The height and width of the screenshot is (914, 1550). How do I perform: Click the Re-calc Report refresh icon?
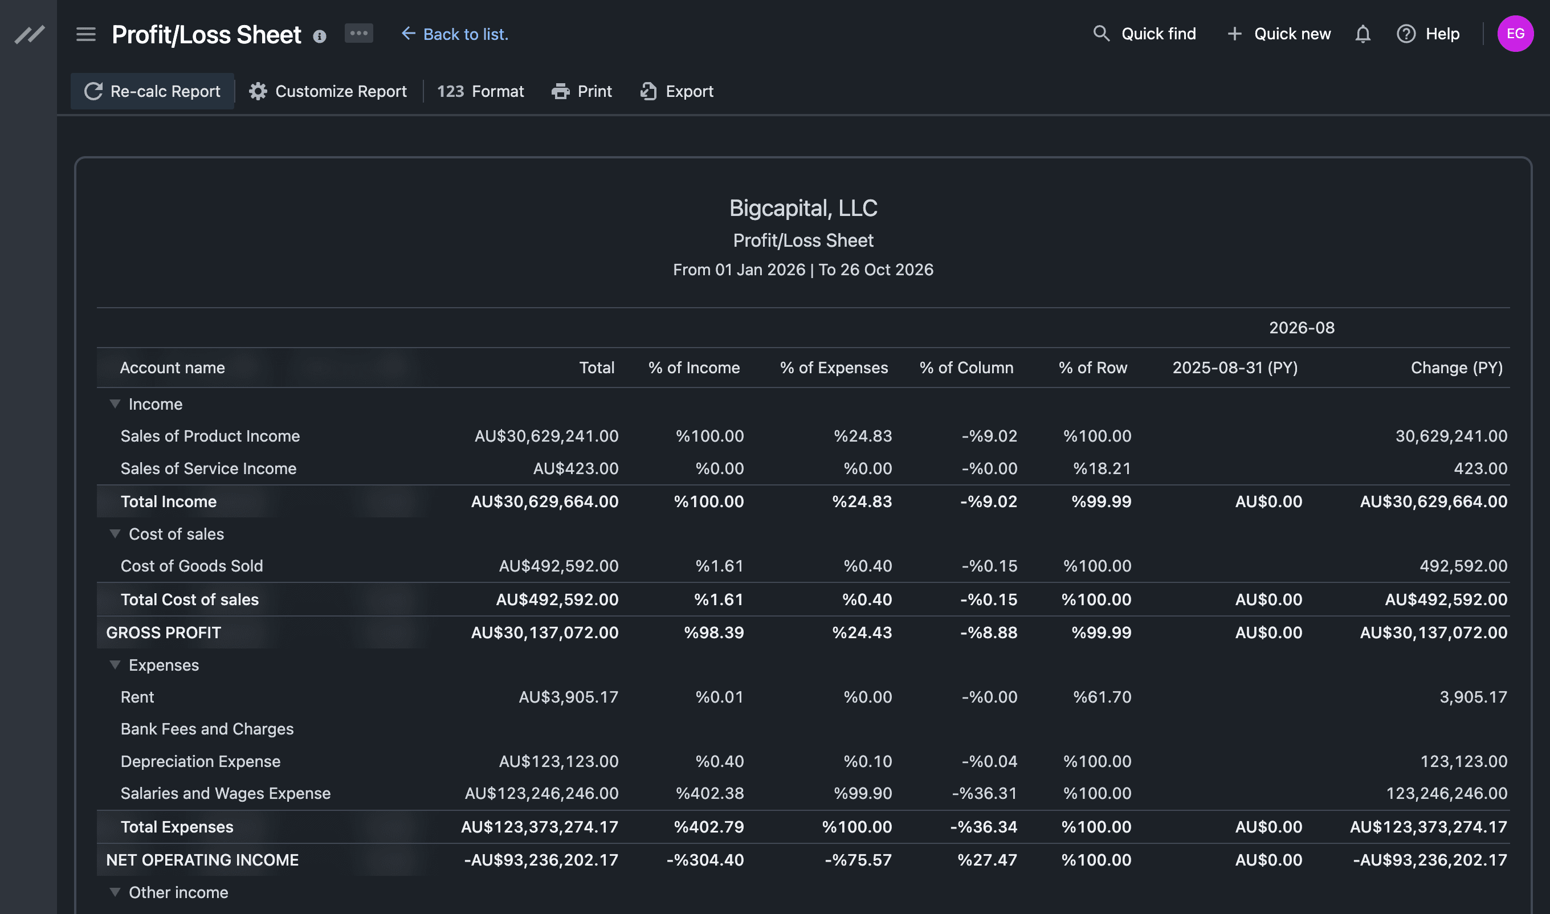93,91
